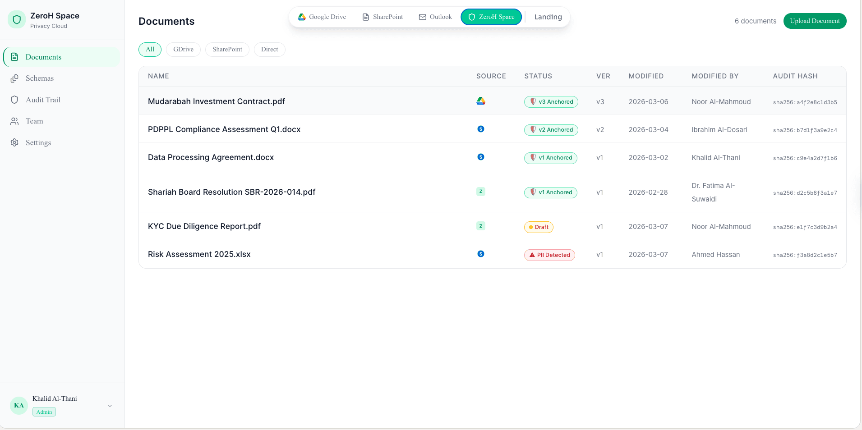Click Google Drive icon beside Mudarabah Investment Contract
This screenshot has width=862, height=430.
(481, 101)
